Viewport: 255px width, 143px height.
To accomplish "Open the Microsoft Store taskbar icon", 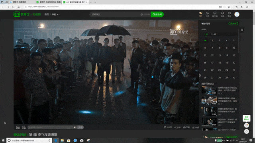I will 69,140.
